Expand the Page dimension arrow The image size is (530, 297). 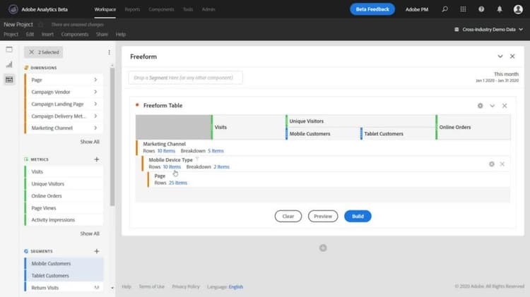(95, 80)
